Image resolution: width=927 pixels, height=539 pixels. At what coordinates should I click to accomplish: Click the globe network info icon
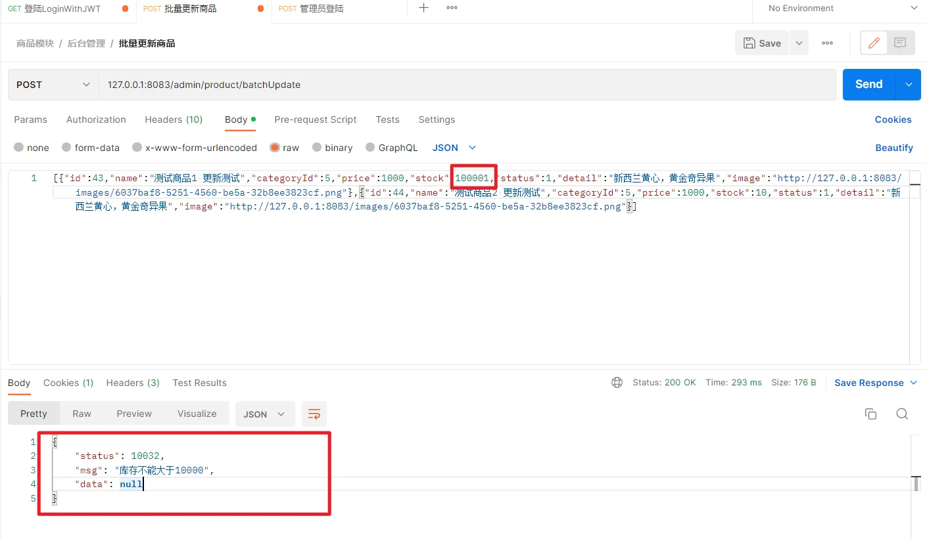pyautogui.click(x=617, y=383)
